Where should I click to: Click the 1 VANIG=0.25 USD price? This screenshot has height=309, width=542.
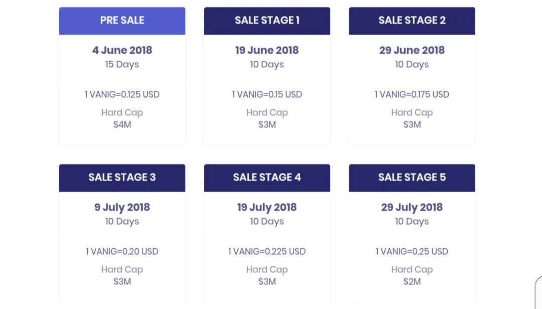(412, 251)
